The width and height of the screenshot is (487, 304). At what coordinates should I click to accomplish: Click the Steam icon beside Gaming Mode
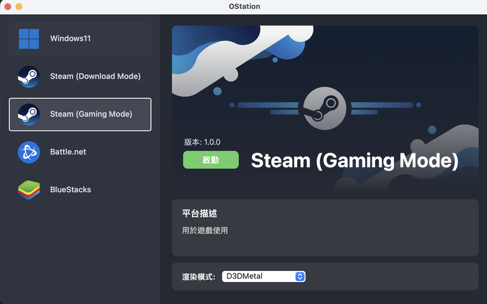tap(29, 115)
